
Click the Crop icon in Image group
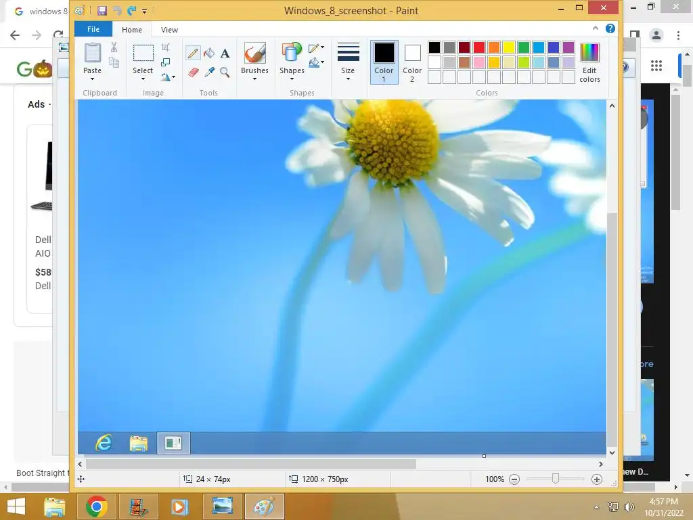166,47
